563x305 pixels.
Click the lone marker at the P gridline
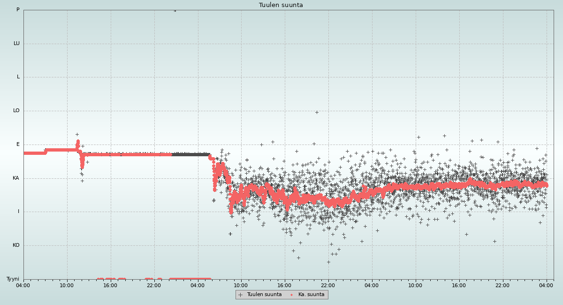pyautogui.click(x=175, y=10)
